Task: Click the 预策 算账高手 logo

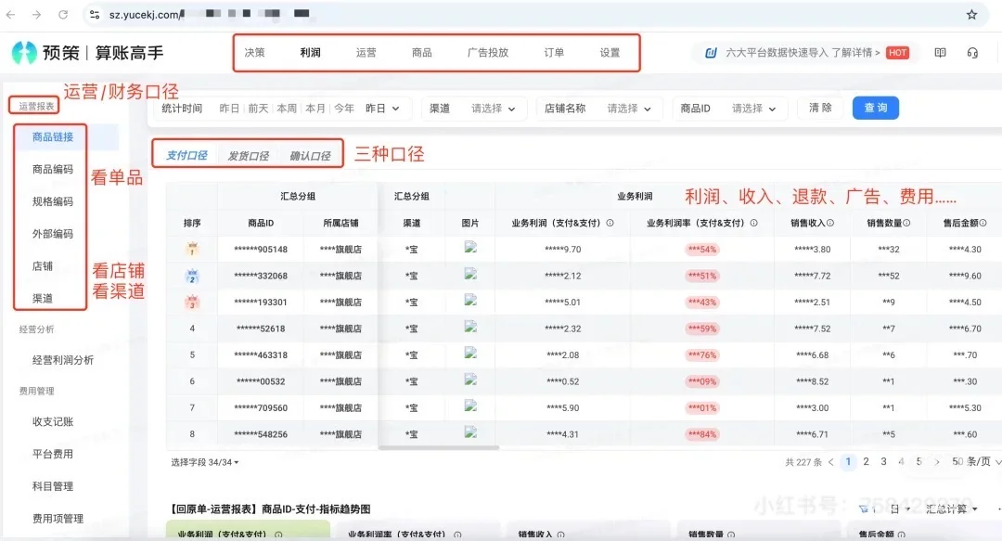Action: point(87,53)
